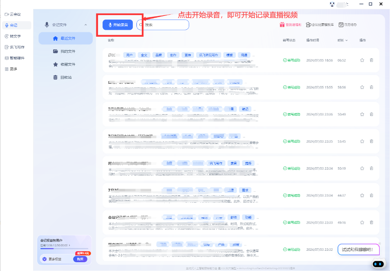Open the 云会议 cloud meeting section
This screenshot has width=391, height=272.
13,14
